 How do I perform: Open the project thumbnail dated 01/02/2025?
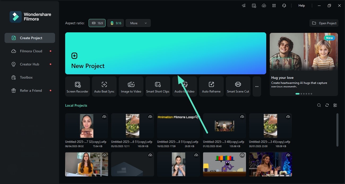click(x=224, y=126)
